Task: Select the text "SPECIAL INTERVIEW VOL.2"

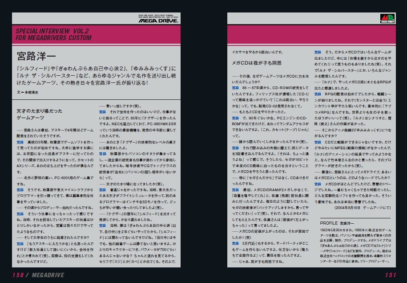Action: click(52, 31)
